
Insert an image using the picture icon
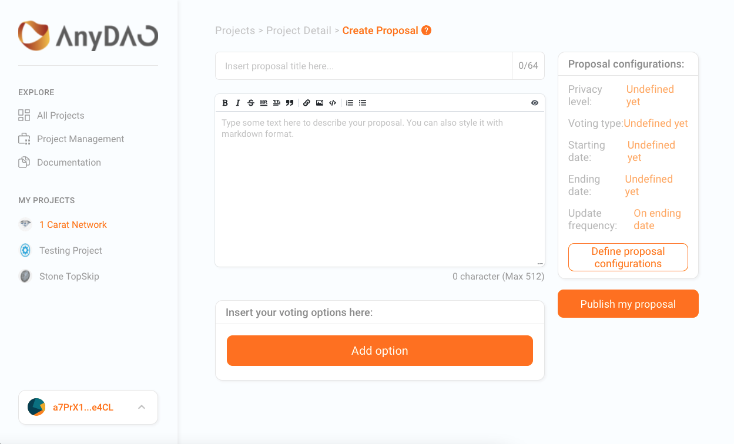320,103
